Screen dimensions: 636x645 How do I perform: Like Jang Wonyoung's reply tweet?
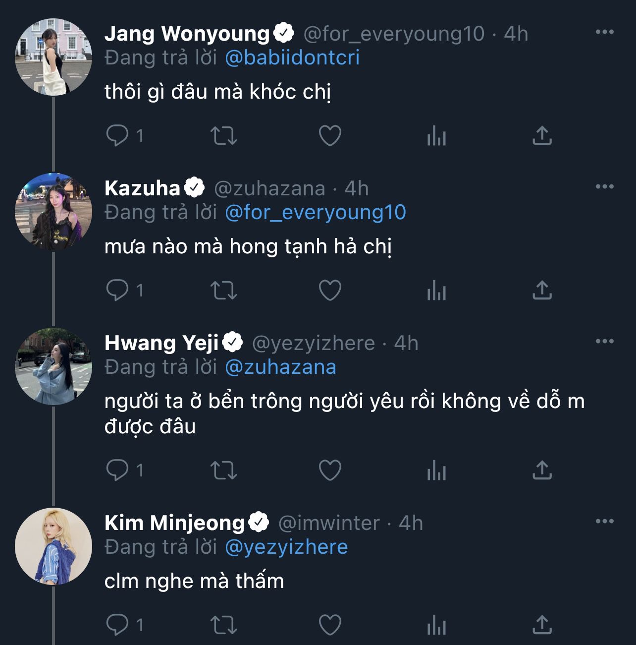pos(330,135)
